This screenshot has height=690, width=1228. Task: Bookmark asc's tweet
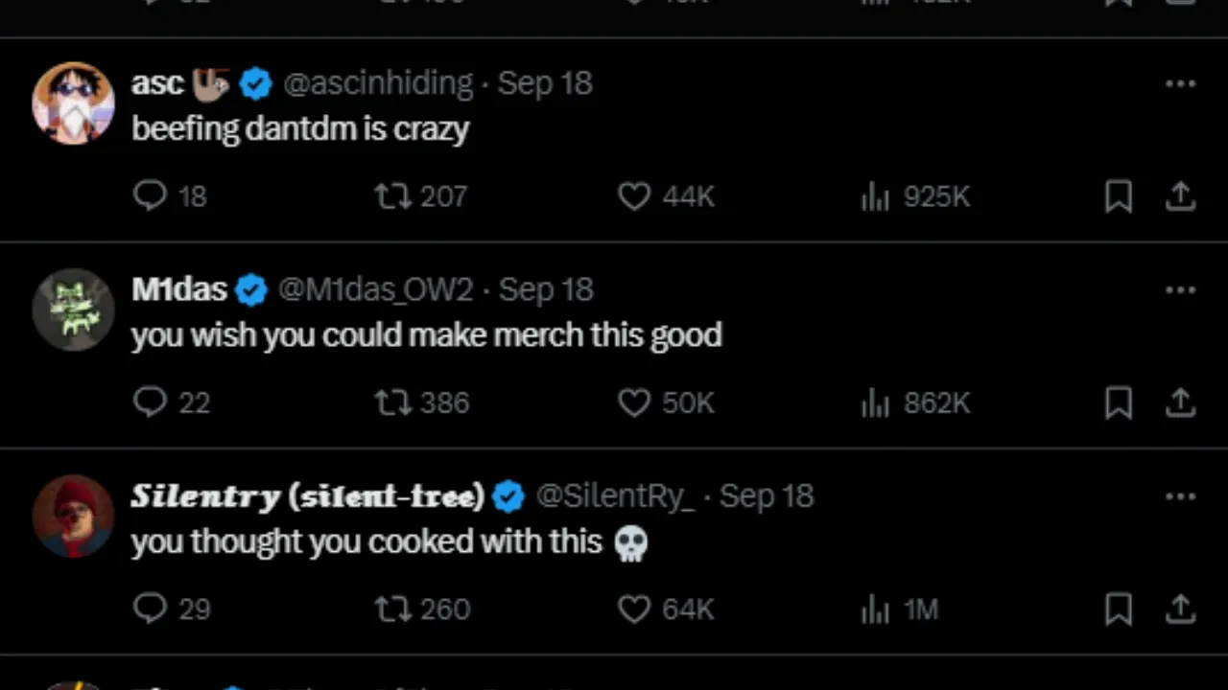[x=1119, y=196]
